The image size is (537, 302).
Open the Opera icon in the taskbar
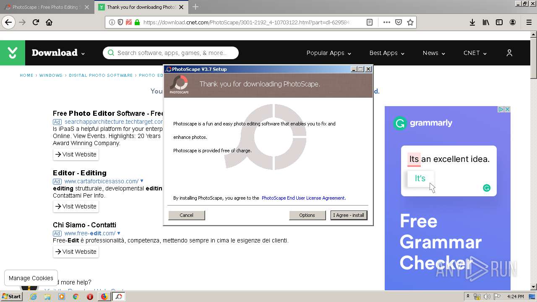tap(90, 297)
